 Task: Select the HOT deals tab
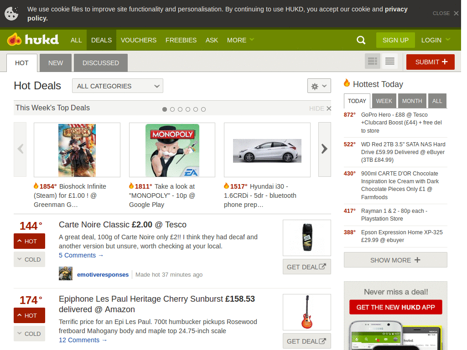tap(22, 63)
